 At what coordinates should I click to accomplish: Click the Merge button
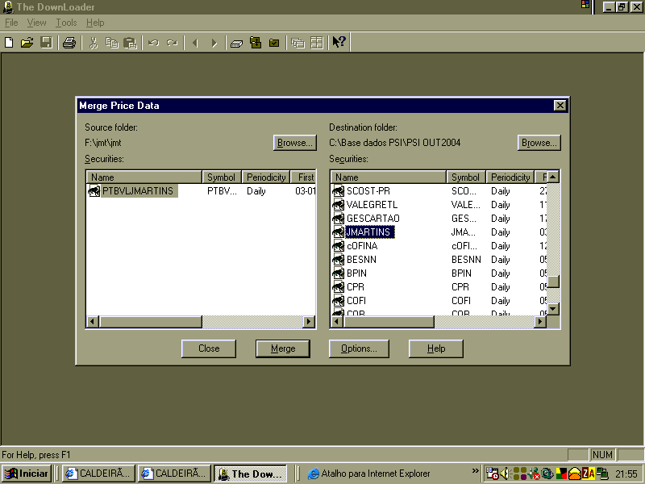pyautogui.click(x=283, y=348)
